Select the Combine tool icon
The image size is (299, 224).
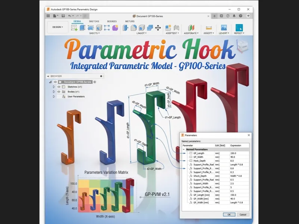(150, 28)
